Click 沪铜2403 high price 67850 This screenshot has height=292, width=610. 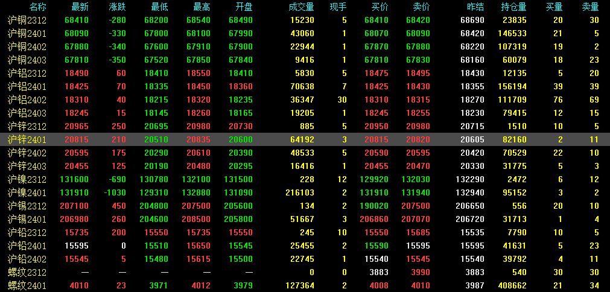(x=199, y=60)
